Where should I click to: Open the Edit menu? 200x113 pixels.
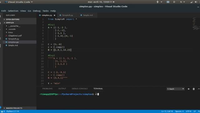(x=3, y=11)
